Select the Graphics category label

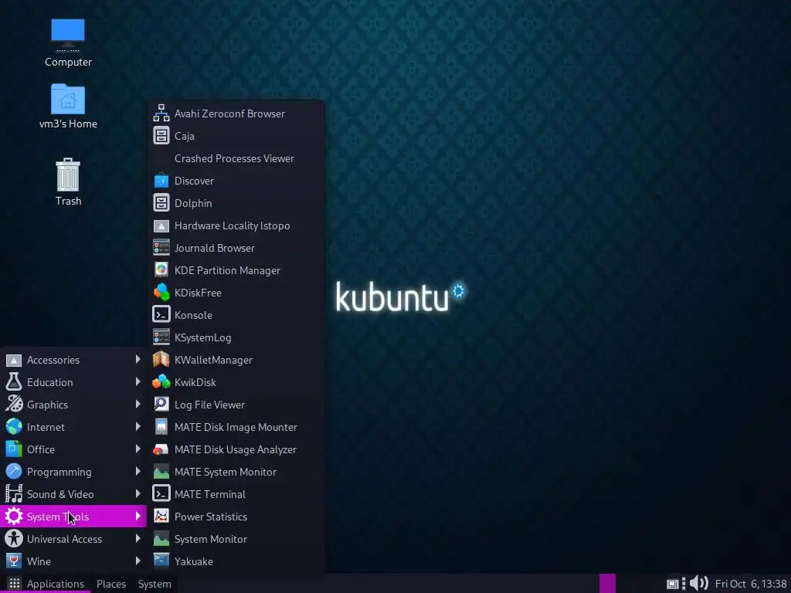click(47, 405)
